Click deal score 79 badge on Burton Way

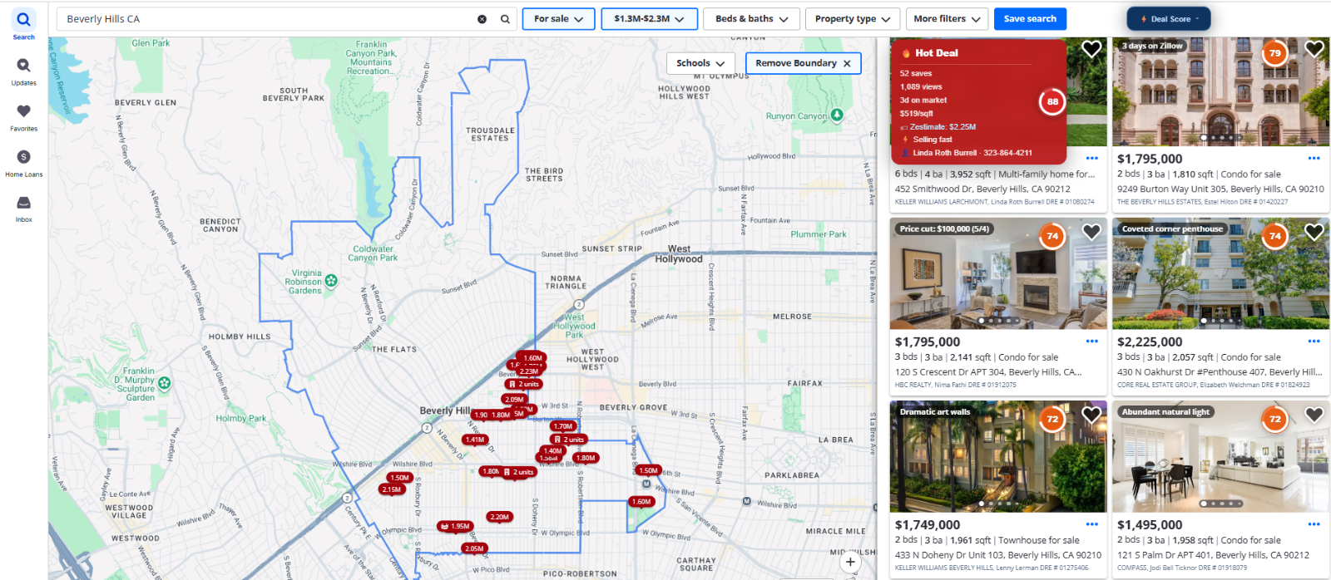click(x=1275, y=53)
